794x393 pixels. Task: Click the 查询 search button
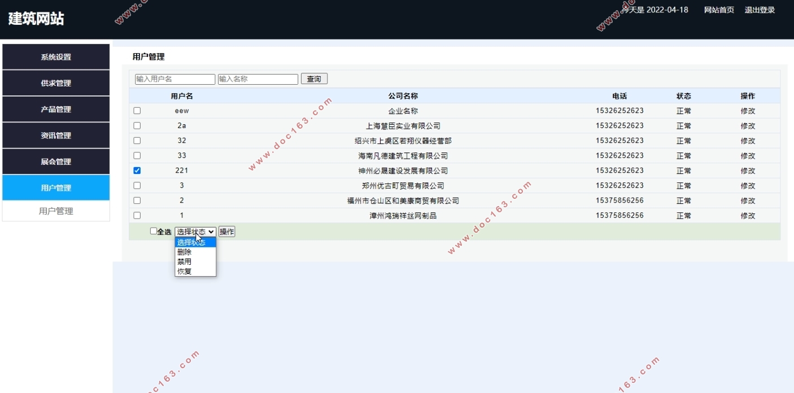(314, 79)
